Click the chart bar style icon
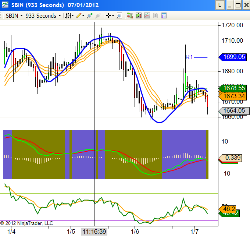The height and width of the screenshot is (240, 250). click(x=68, y=16)
